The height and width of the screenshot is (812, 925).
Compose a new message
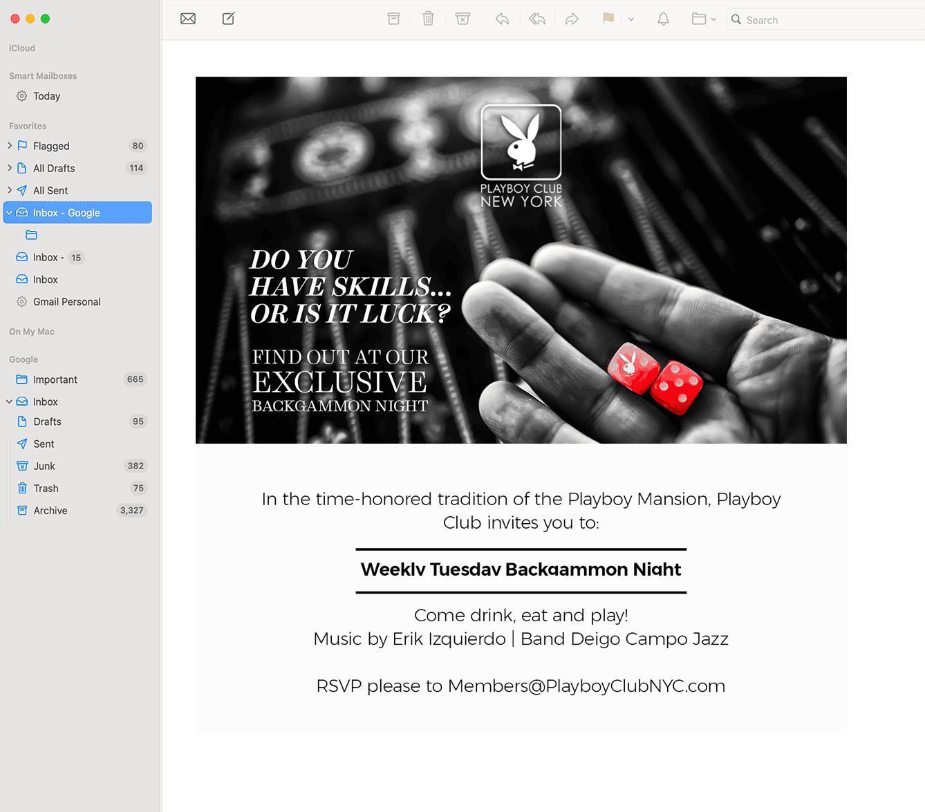[x=228, y=19]
